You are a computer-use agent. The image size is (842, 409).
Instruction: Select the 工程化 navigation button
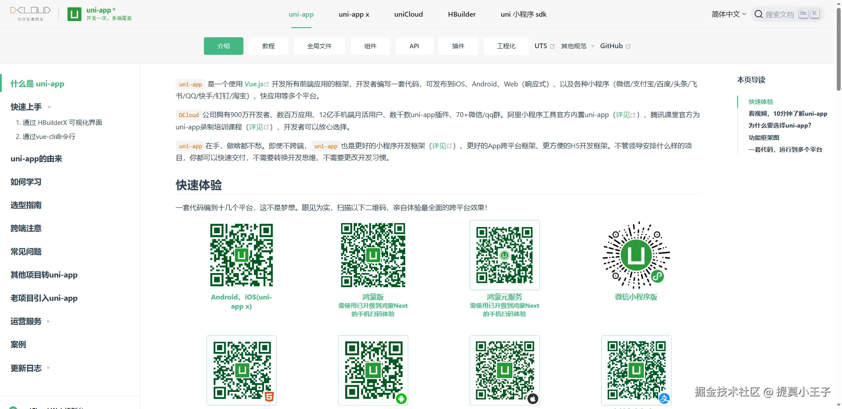(x=506, y=46)
